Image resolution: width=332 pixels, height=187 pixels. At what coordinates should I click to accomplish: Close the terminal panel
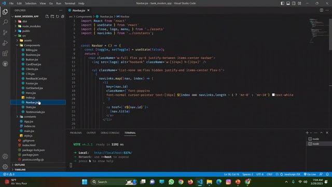(327, 133)
